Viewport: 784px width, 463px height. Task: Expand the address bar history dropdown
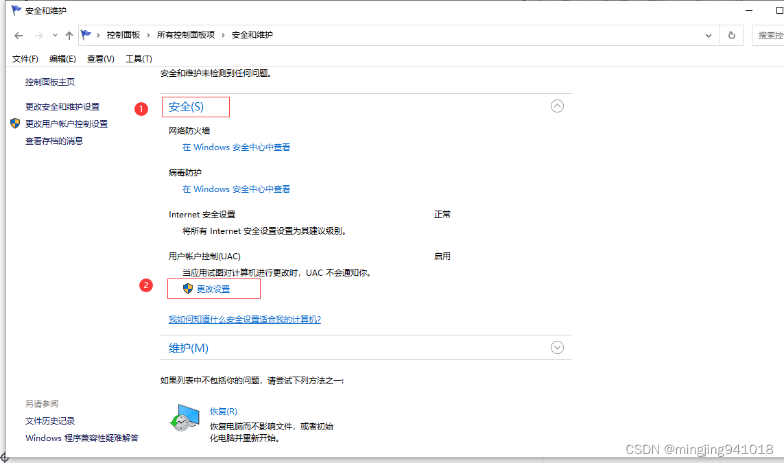tap(709, 36)
